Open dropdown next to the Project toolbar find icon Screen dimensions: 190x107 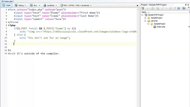click(x=186, y=8)
